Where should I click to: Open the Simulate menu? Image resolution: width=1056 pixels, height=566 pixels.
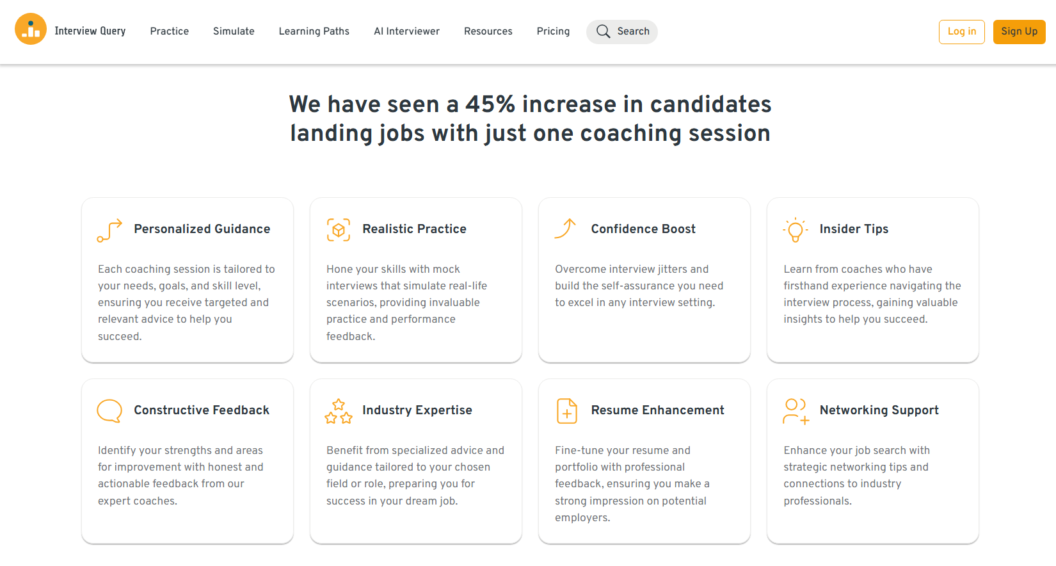(x=233, y=31)
